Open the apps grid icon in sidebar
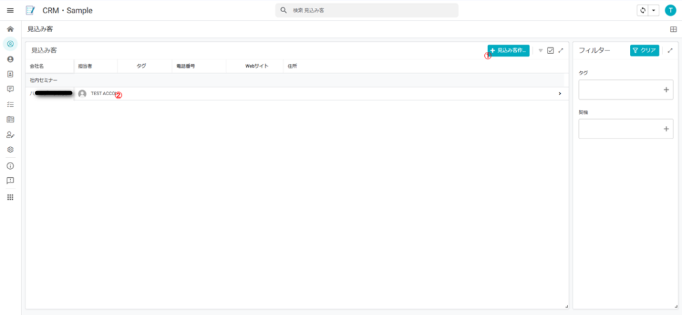Screen dimensions: 682x315 coord(10,197)
